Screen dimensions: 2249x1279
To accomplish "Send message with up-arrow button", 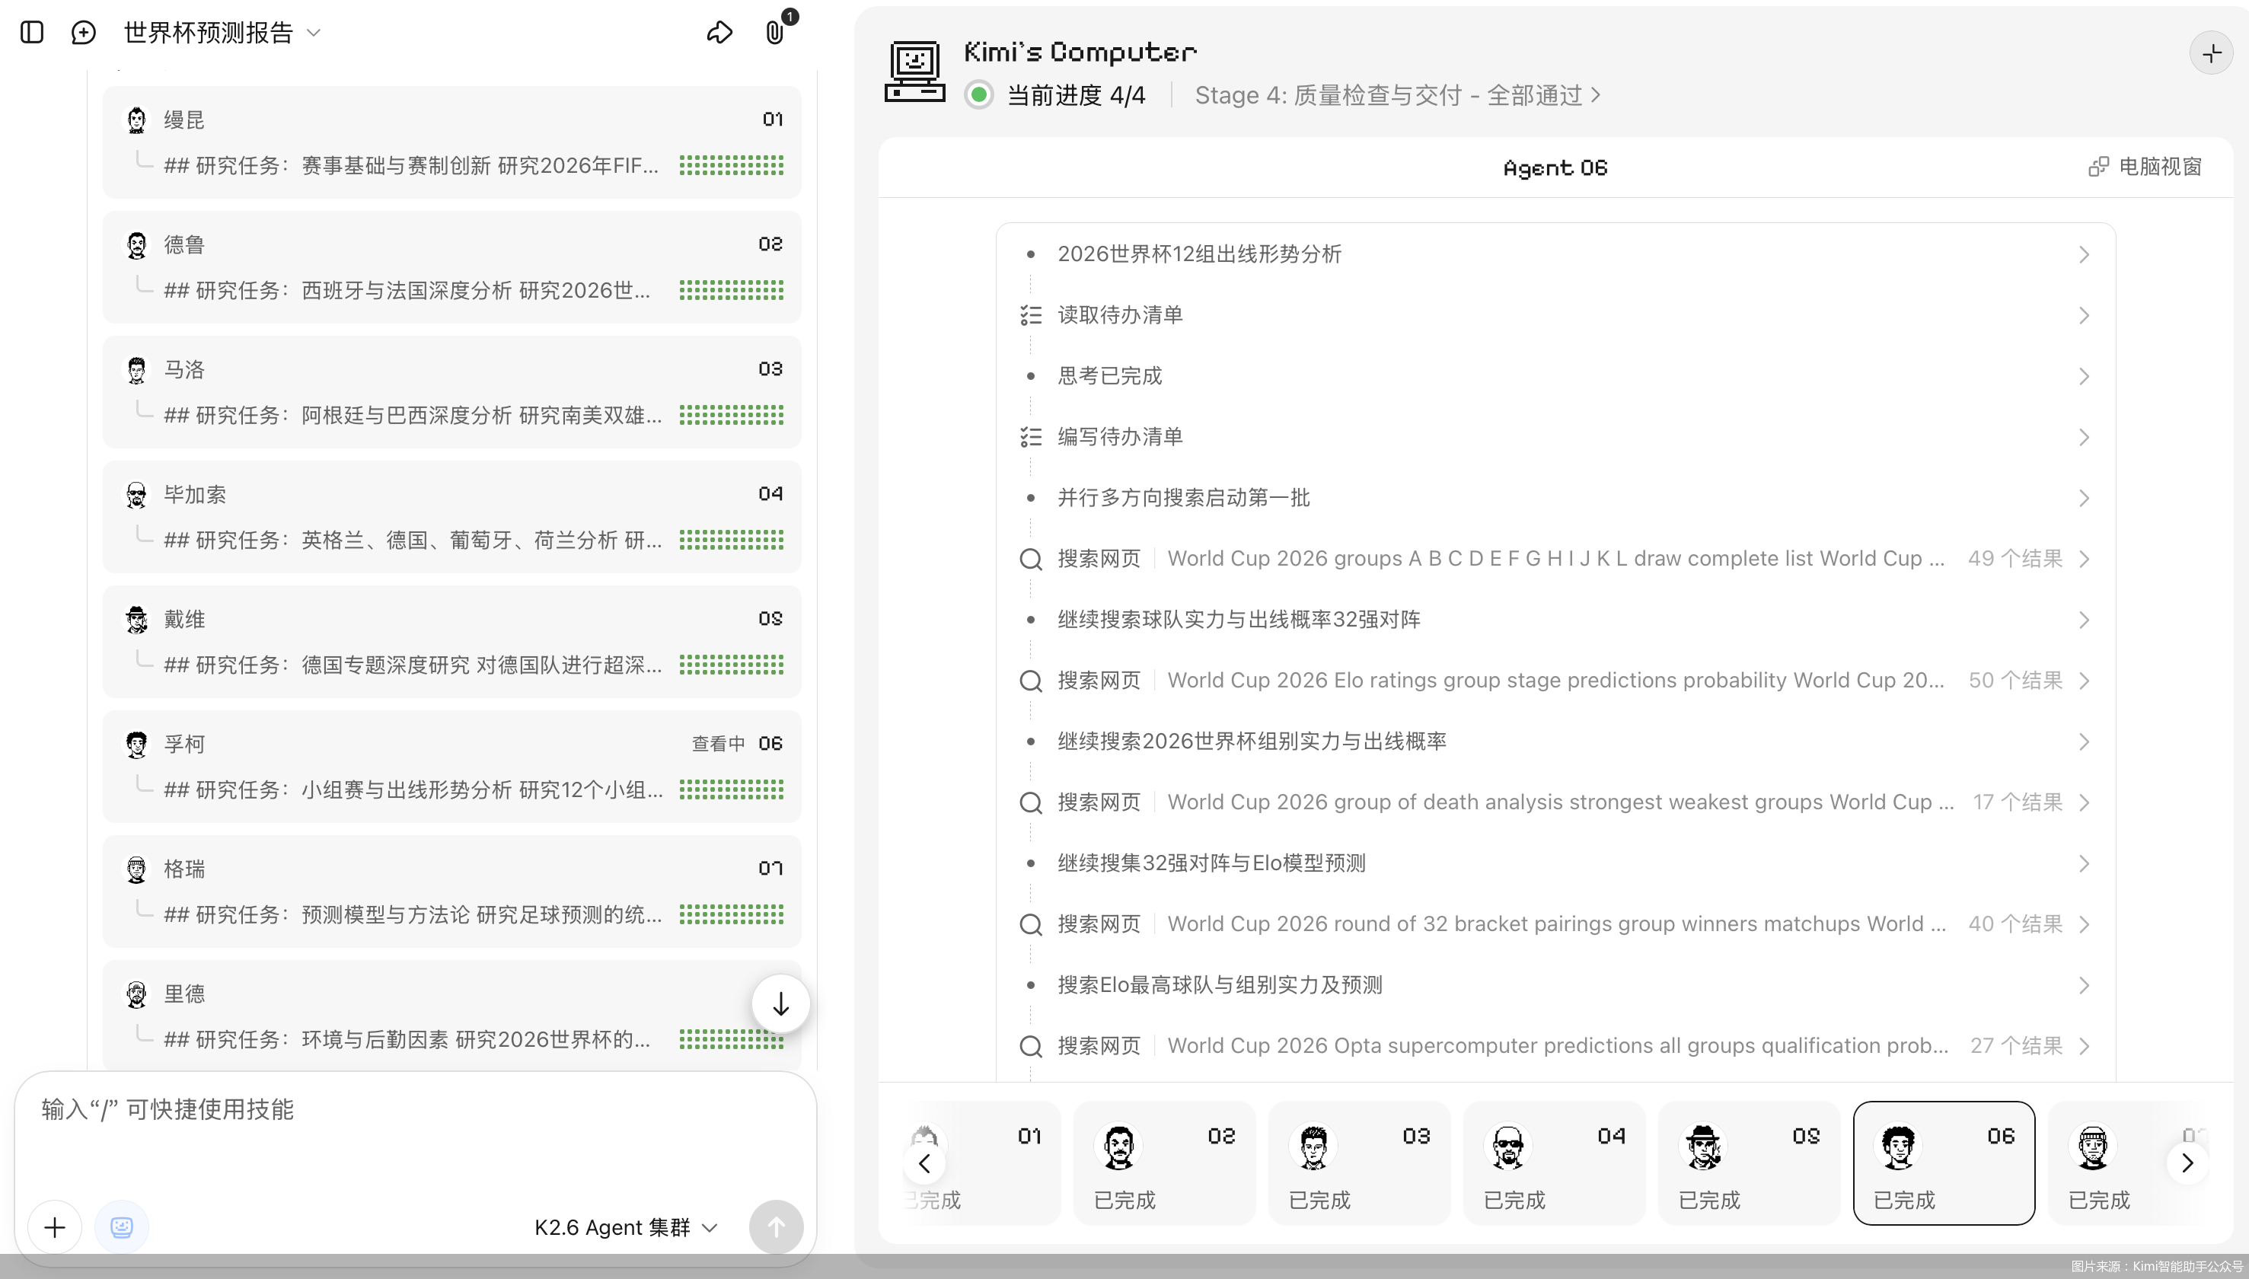I will [777, 1227].
